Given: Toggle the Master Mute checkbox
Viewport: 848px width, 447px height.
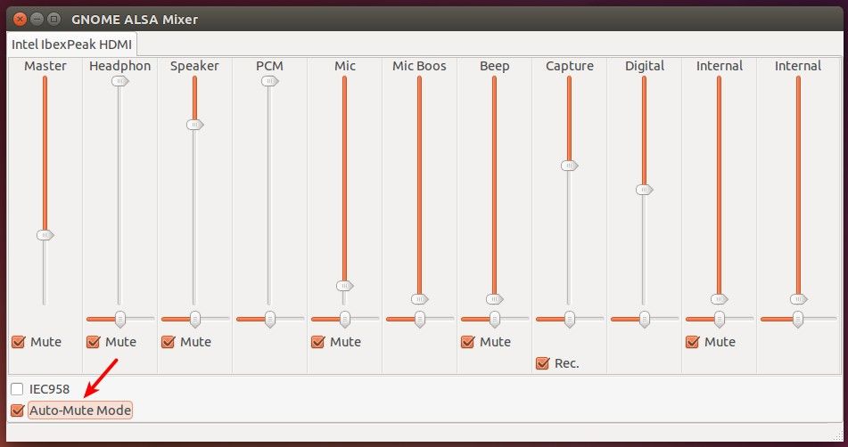Looking at the screenshot, I should coord(19,342).
